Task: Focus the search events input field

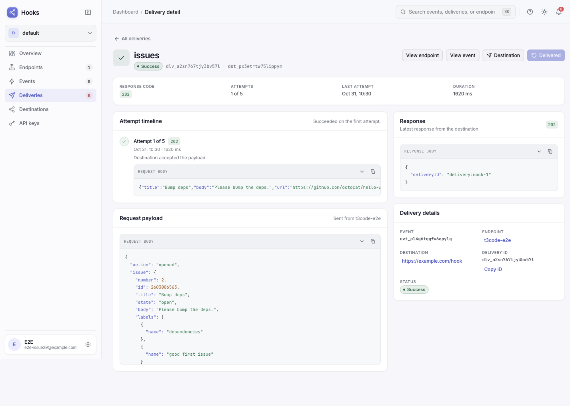Action: [456, 12]
